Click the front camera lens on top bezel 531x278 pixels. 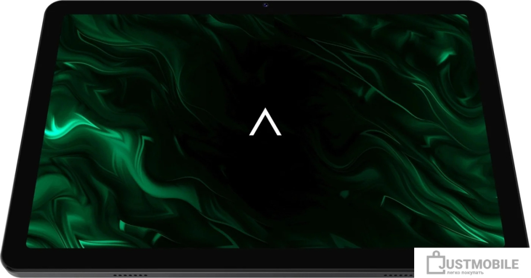(x=266, y=5)
